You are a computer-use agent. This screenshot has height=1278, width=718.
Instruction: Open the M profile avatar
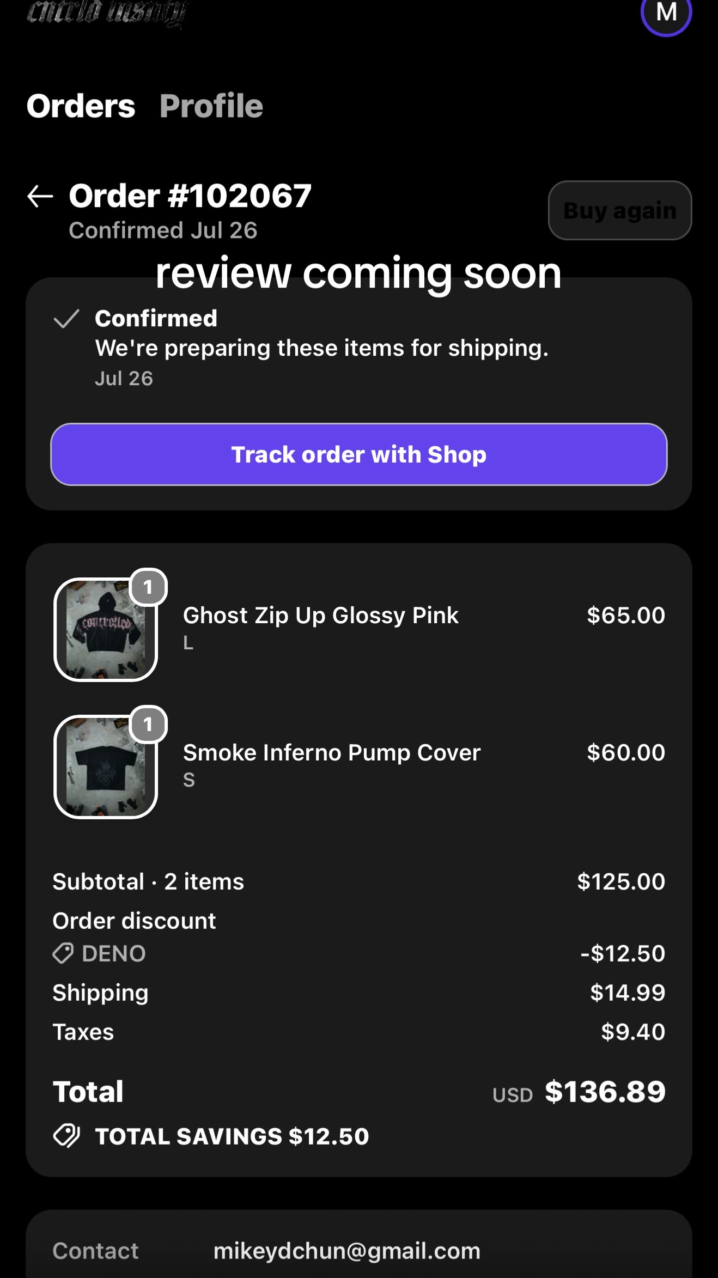pyautogui.click(x=666, y=12)
